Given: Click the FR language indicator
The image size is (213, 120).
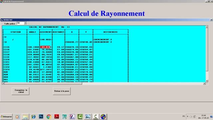Looking at the screenshot, I should (184, 116).
